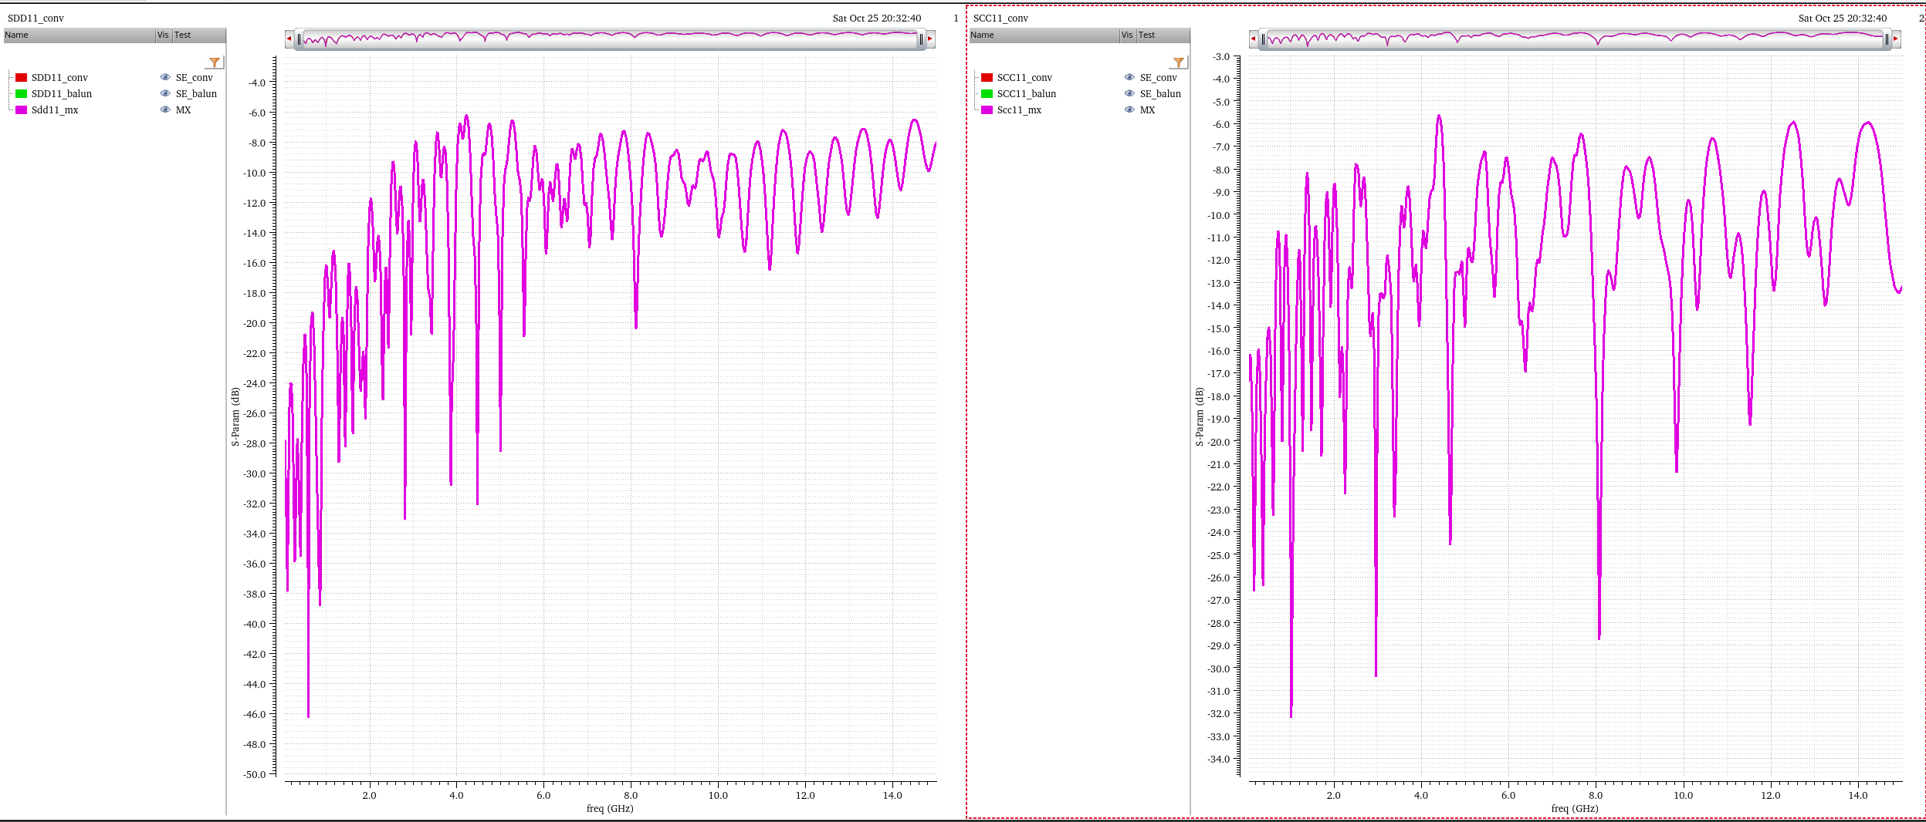The height and width of the screenshot is (822, 1926).
Task: Toggle visibility of the Scc11_mx trace
Action: click(1129, 109)
